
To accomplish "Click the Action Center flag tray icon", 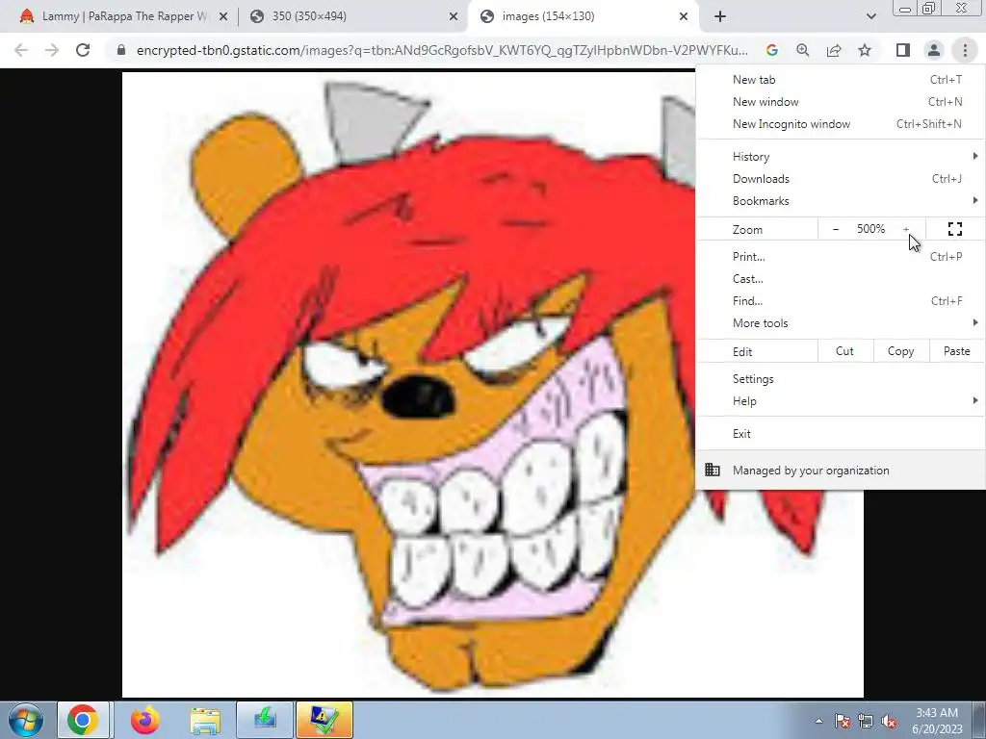I will [x=843, y=721].
